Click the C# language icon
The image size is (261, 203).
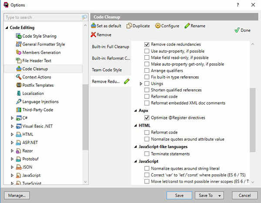(19, 118)
